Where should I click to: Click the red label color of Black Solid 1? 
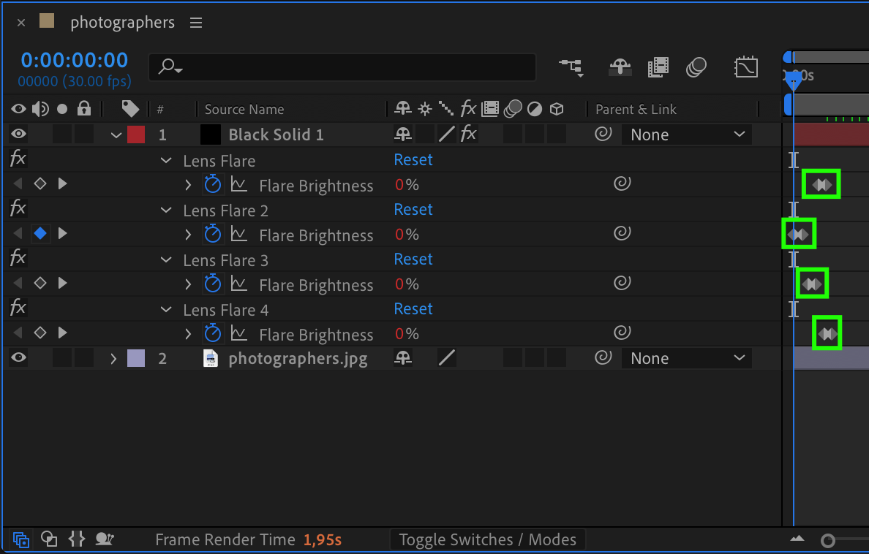pyautogui.click(x=136, y=134)
